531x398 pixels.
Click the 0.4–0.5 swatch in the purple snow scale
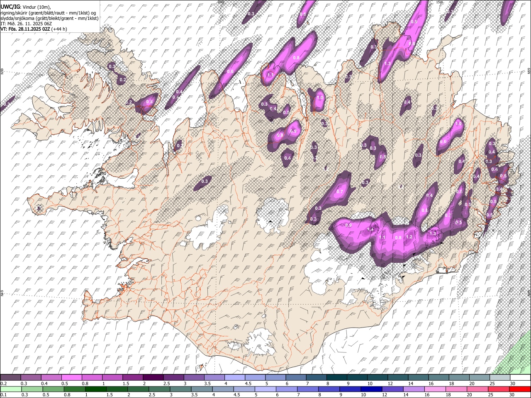[x=51, y=377]
